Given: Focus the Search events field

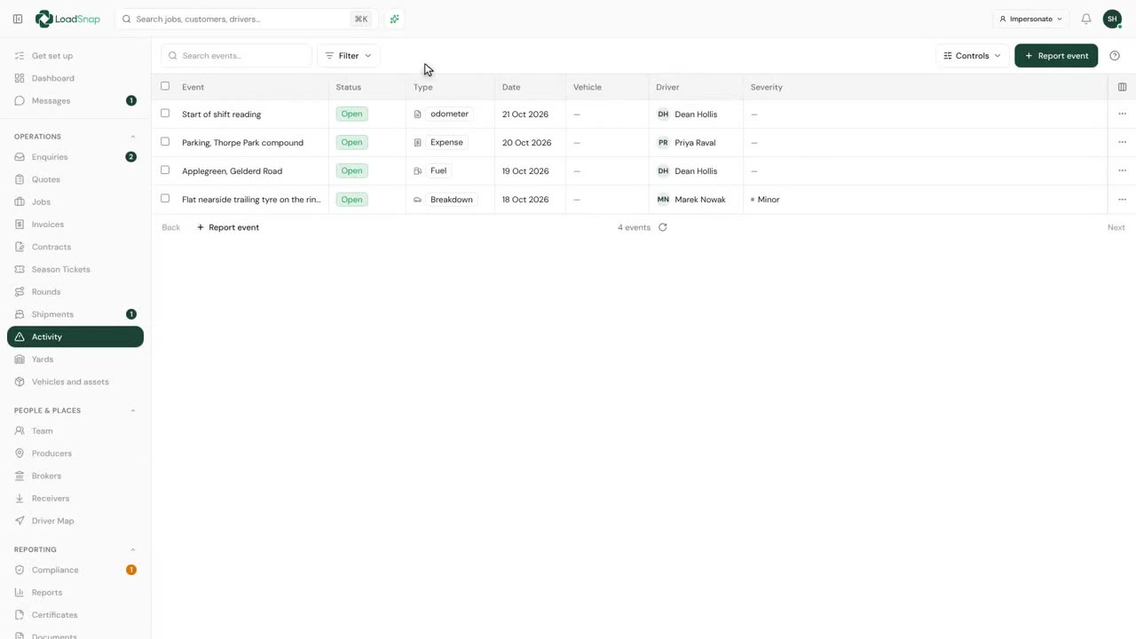Looking at the screenshot, I should (x=236, y=56).
